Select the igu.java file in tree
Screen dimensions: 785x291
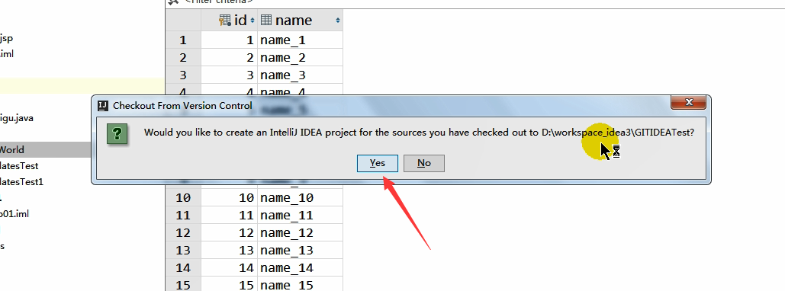point(17,118)
